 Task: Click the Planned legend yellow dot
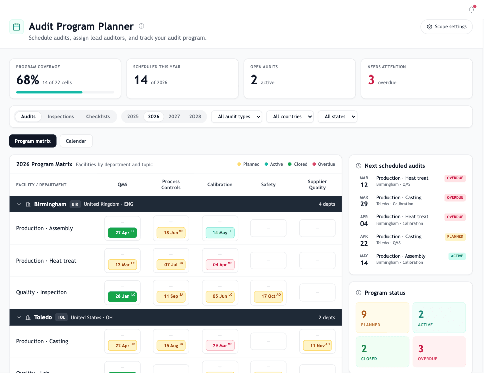[239, 164]
